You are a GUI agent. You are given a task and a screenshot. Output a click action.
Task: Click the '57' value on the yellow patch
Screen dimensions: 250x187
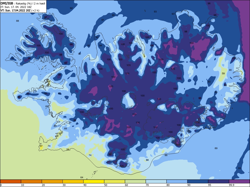[41, 146]
